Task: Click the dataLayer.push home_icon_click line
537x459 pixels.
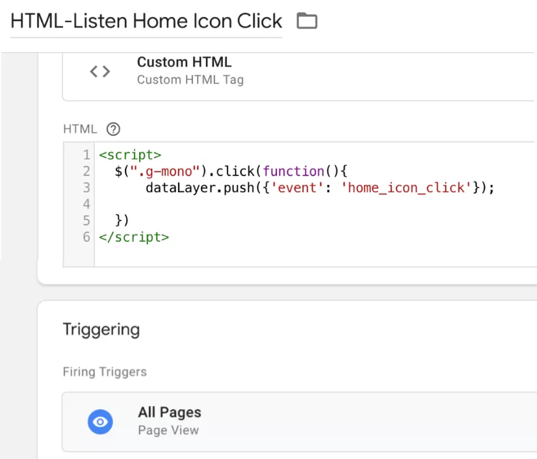Action: 321,188
